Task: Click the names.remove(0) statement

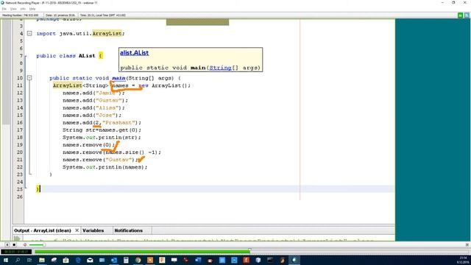Action: pyautogui.click(x=88, y=145)
